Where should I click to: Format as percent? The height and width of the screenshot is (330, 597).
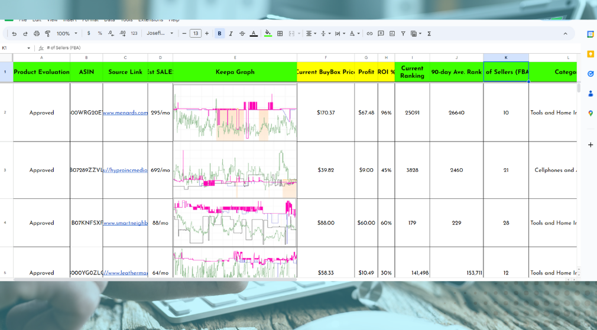tap(100, 34)
